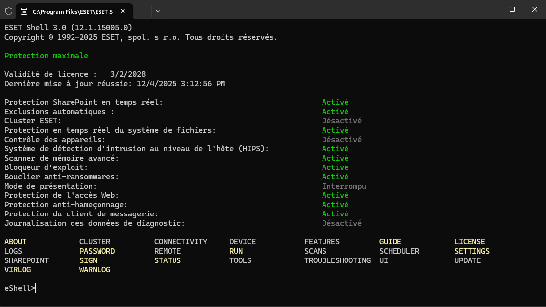Click the green 'Protection maximale' status text
This screenshot has height=307, width=546.
point(46,56)
